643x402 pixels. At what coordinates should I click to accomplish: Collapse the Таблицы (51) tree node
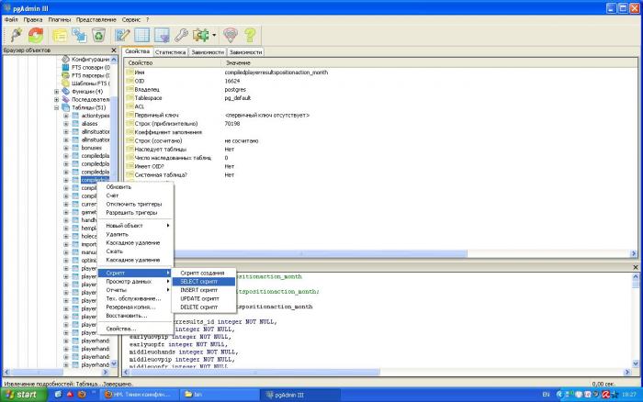[x=57, y=107]
